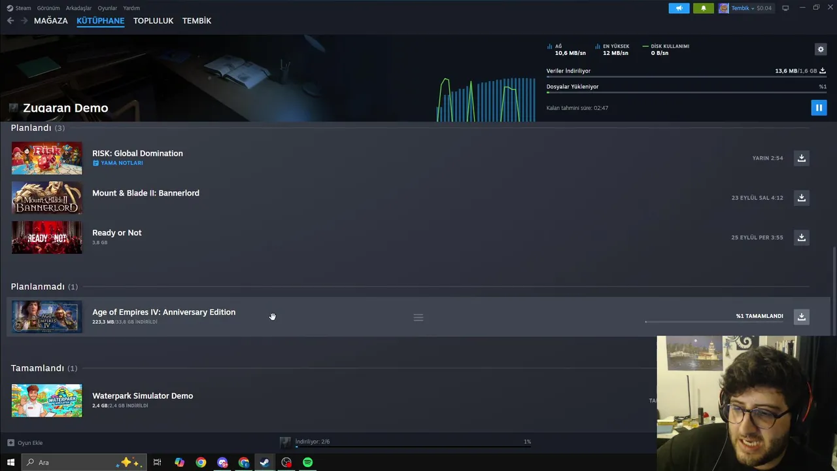Download Age of Empires IV now
Screen dimensions: 837x471
(801, 317)
